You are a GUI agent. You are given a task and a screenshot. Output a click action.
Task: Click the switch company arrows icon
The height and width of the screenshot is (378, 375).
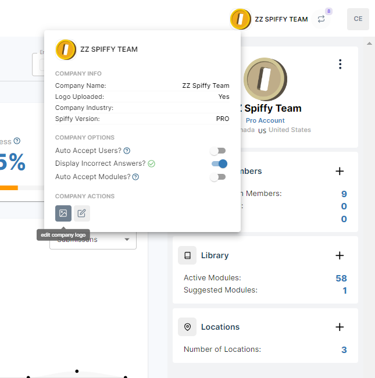pos(321,19)
